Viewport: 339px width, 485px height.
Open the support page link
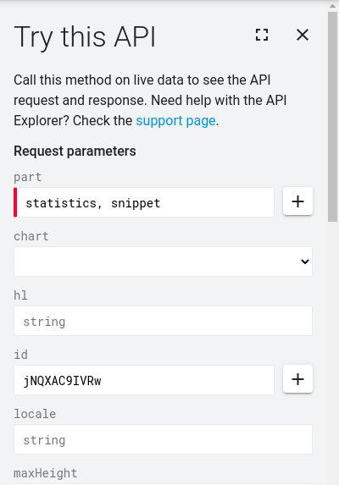[x=175, y=121]
